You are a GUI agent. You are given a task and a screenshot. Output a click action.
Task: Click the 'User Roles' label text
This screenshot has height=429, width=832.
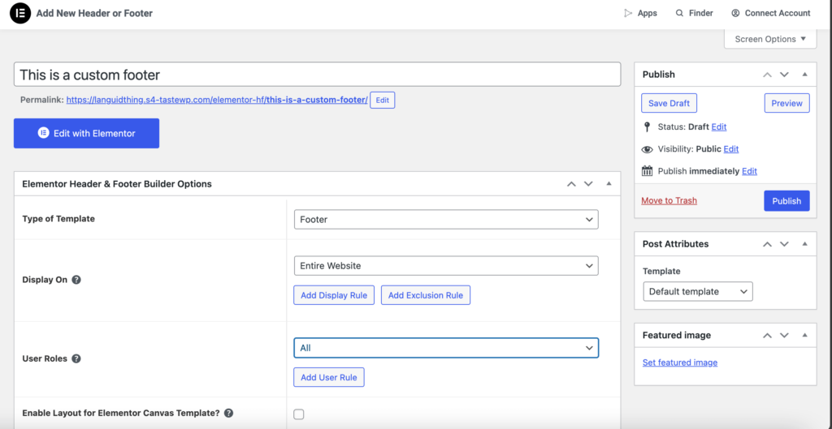[x=45, y=358]
